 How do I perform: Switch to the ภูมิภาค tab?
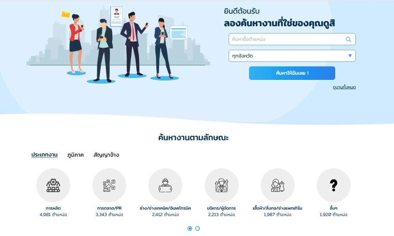(75, 155)
